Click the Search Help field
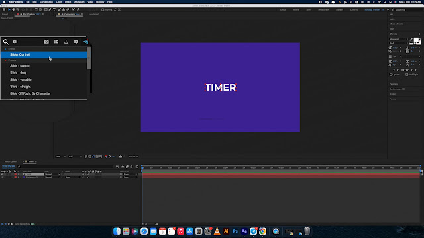Viewport: 424px width, 238px height. 407,10
